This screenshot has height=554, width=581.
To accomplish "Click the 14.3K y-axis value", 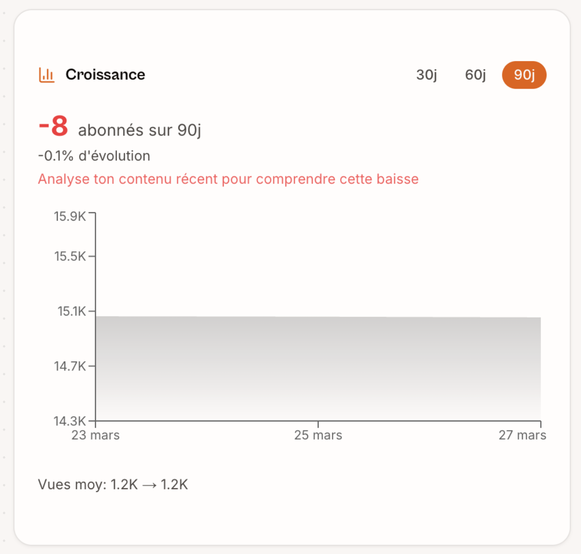I will tap(70, 421).
